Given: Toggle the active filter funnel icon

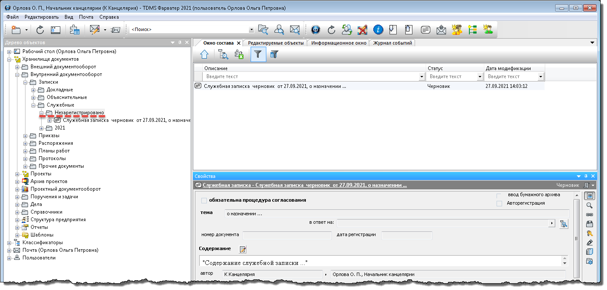Looking at the screenshot, I should point(258,54).
